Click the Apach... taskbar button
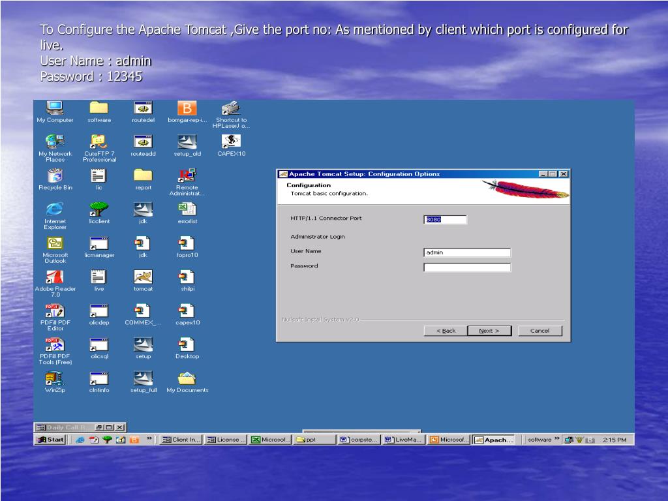This screenshot has height=501, width=668. click(494, 440)
